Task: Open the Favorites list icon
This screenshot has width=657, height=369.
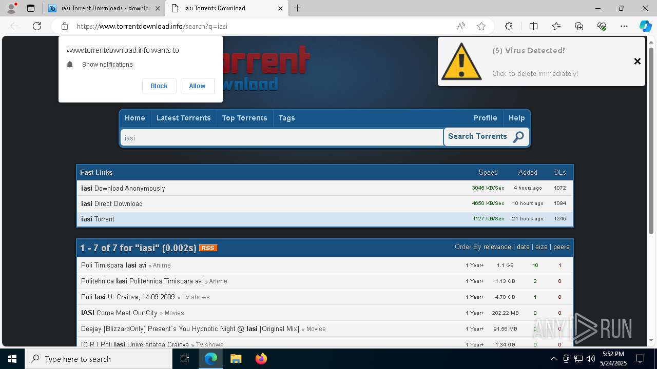Action: [556, 26]
